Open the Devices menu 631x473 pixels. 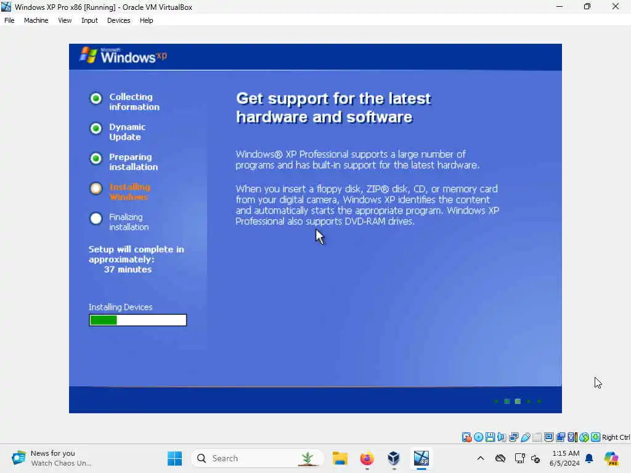(119, 20)
